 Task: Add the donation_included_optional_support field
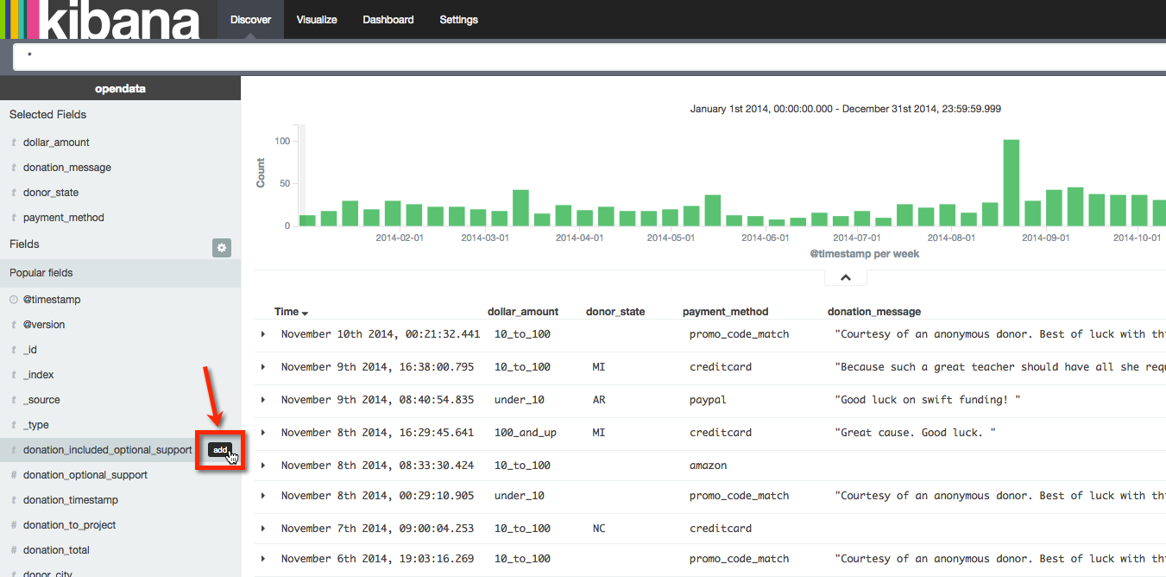220,450
